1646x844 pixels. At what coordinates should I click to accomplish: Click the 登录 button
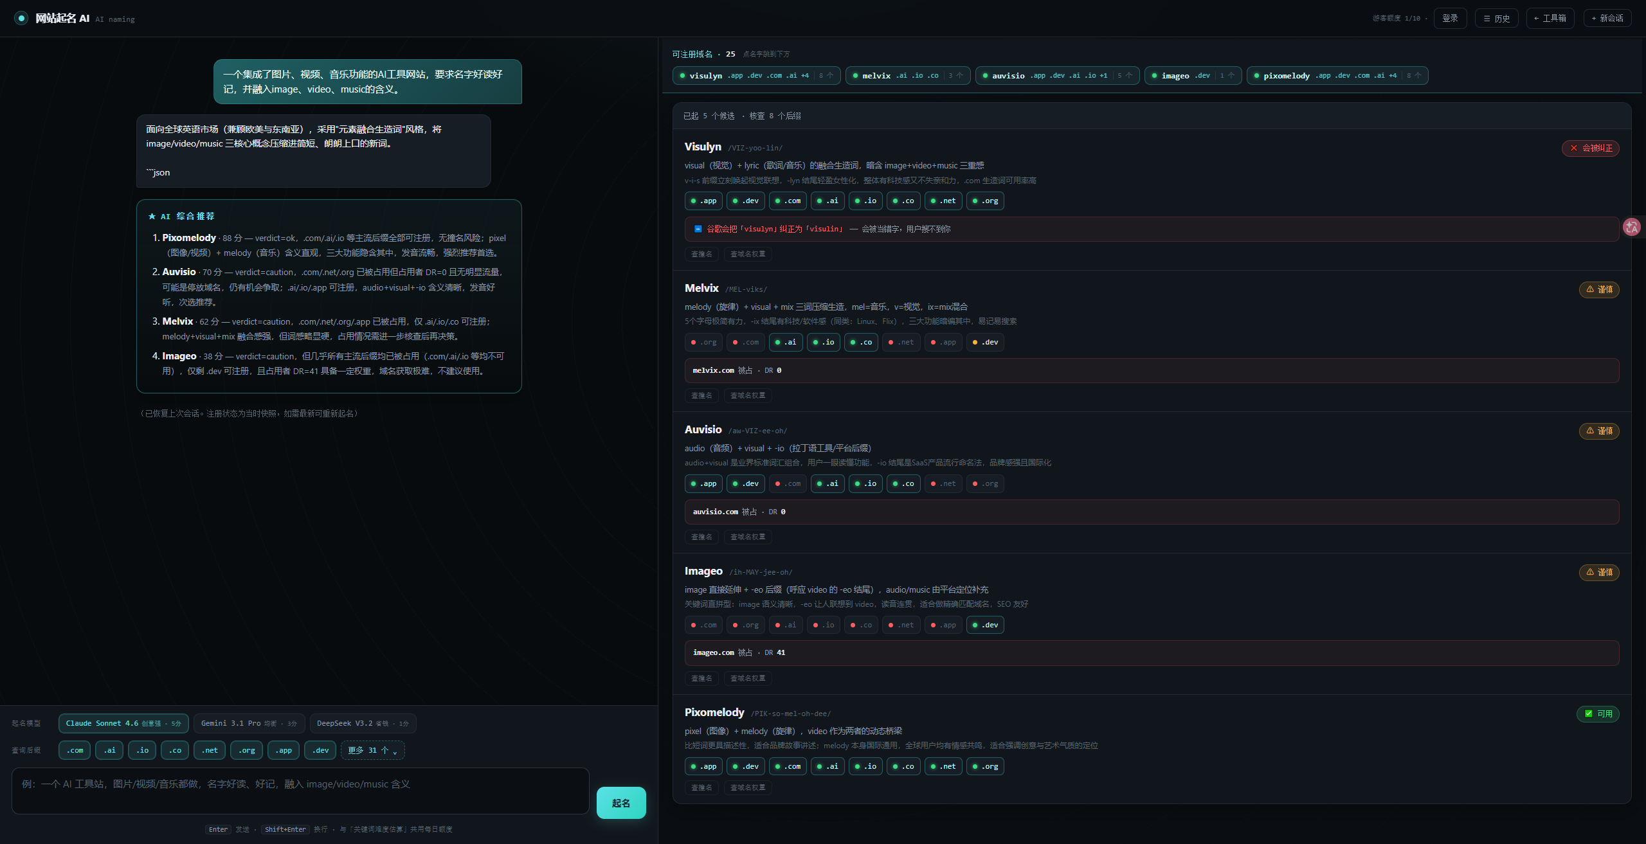pyautogui.click(x=1450, y=18)
